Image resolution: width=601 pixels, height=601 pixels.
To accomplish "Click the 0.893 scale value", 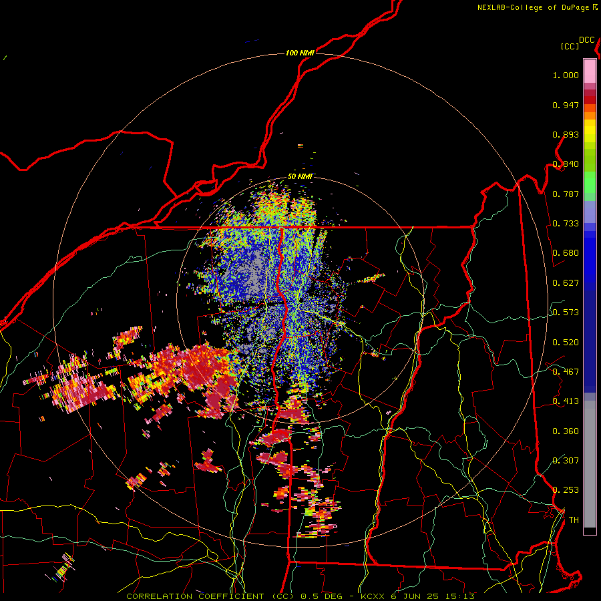I will pos(566,134).
